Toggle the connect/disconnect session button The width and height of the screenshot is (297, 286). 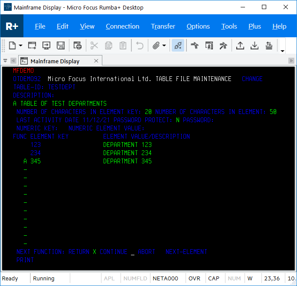click(178, 45)
